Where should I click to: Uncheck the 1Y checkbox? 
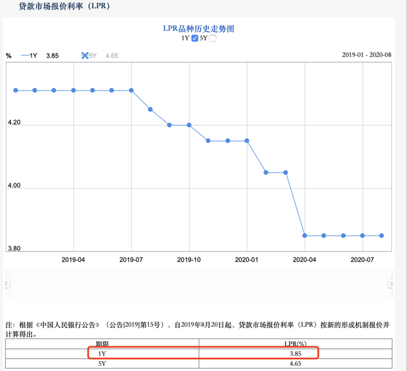tap(195, 38)
